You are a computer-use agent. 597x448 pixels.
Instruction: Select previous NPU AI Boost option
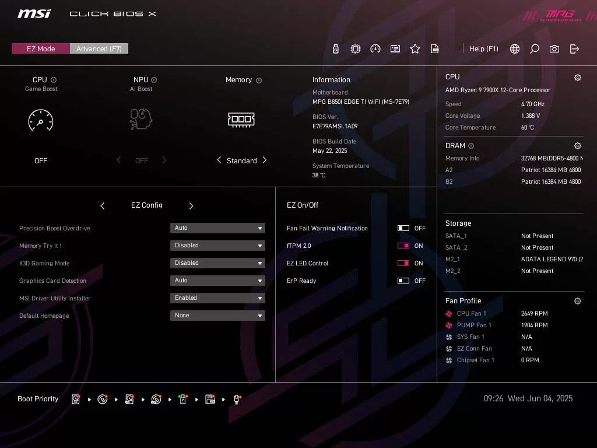[119, 160]
